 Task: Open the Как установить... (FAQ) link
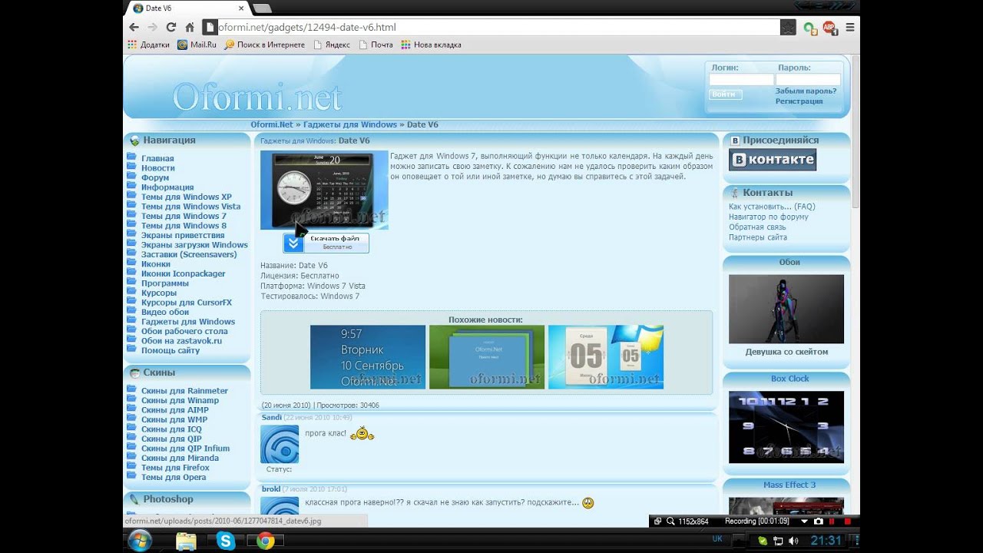click(x=772, y=207)
